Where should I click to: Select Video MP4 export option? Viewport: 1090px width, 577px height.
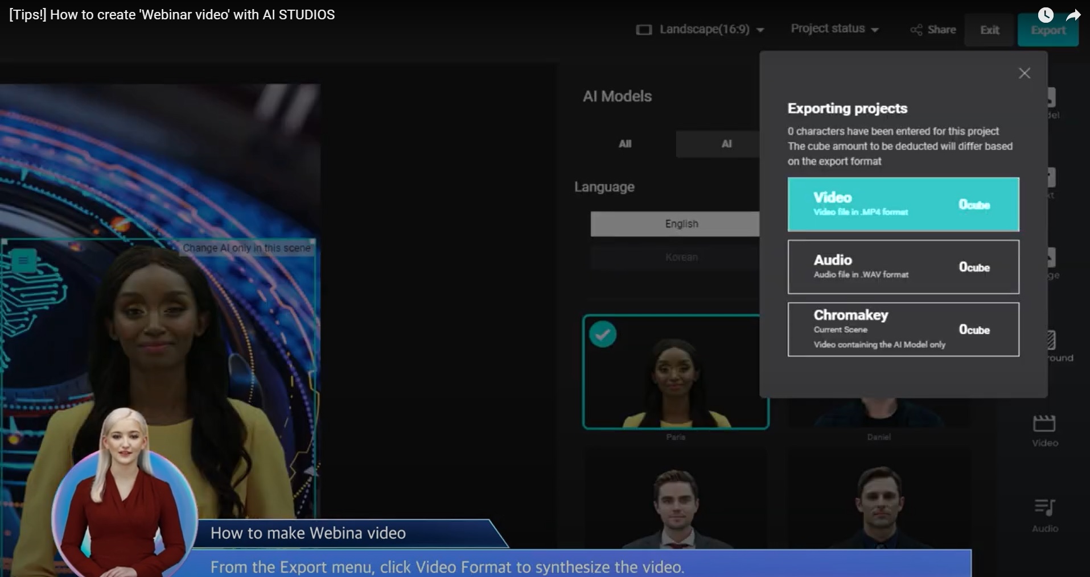point(903,205)
